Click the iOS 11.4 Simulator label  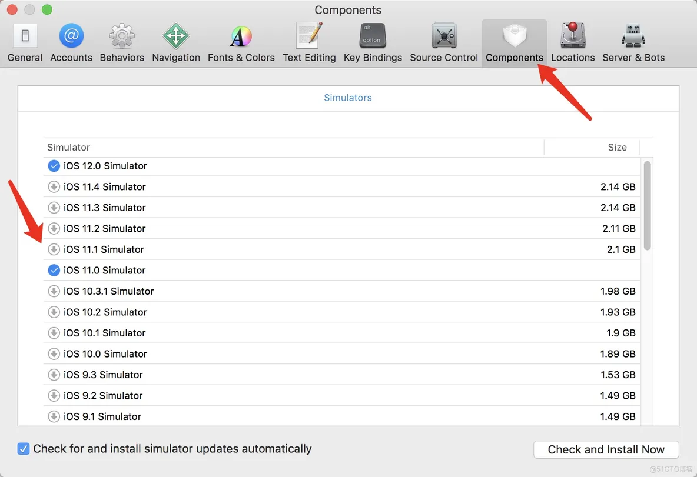(104, 186)
